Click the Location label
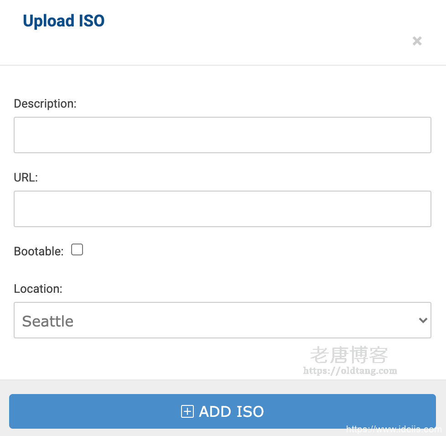The image size is (446, 436). [x=38, y=289]
